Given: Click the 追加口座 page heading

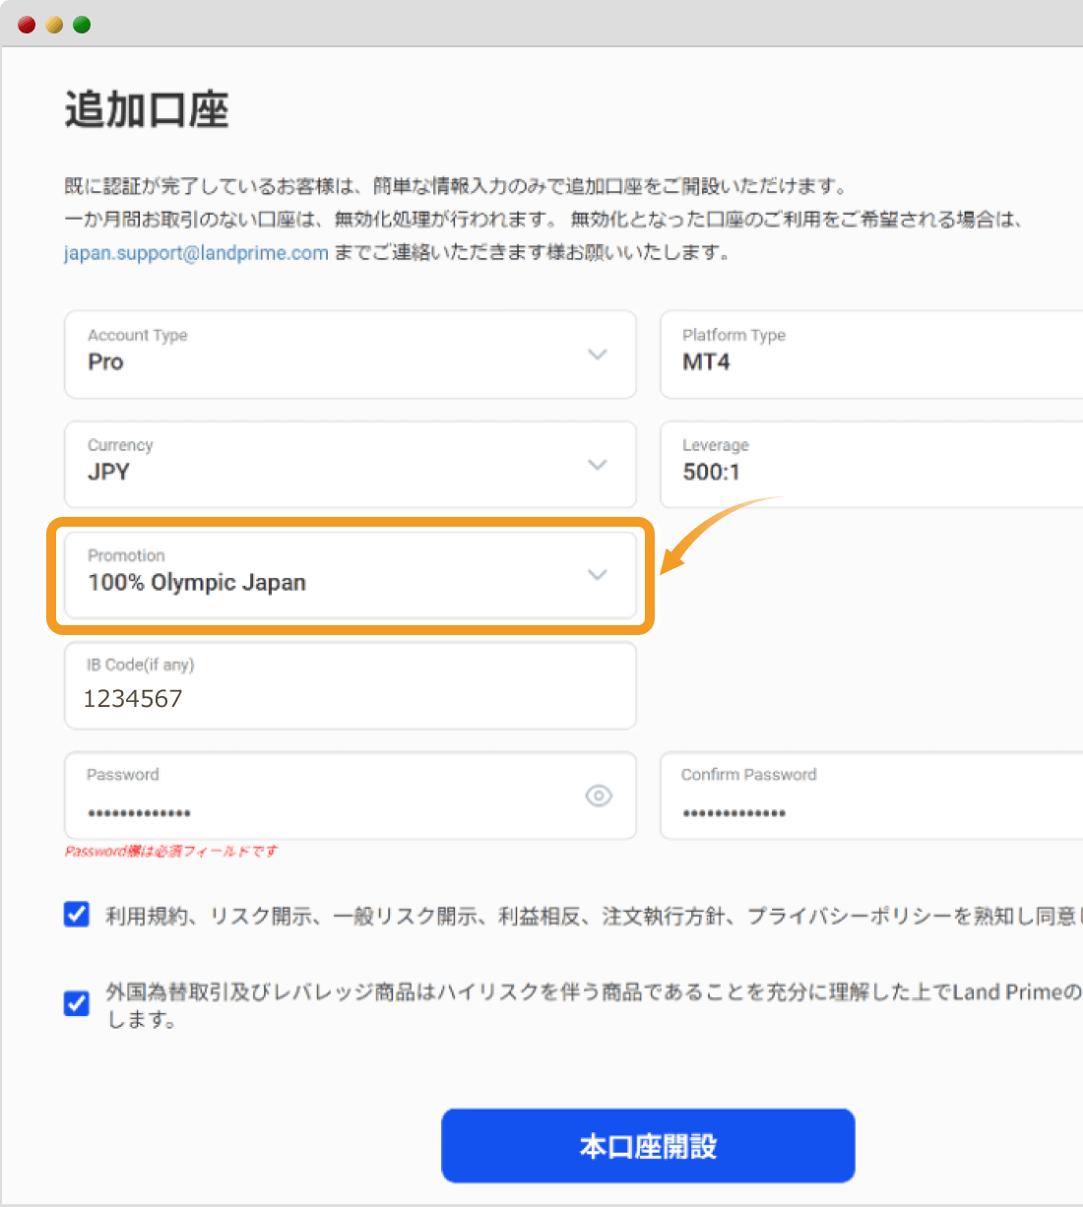Looking at the screenshot, I should [147, 109].
